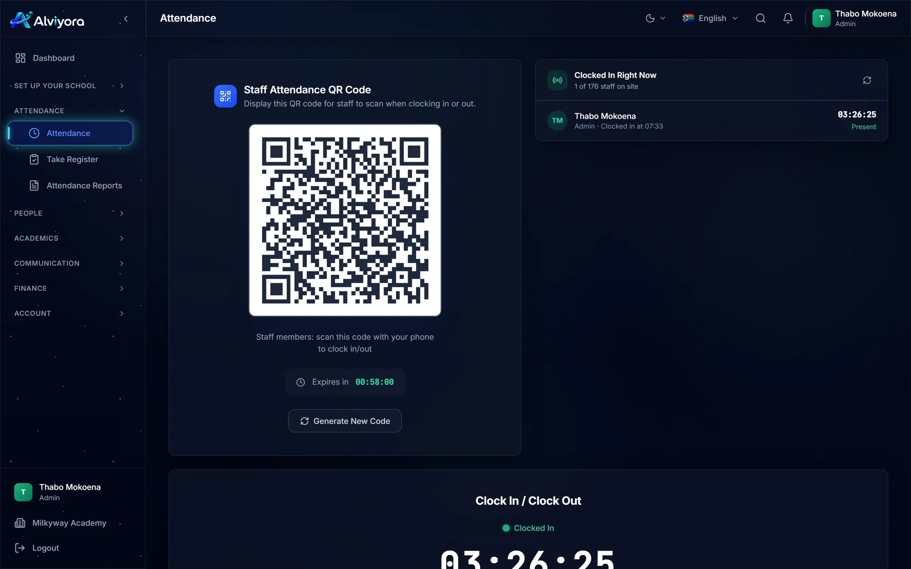This screenshot has height=569, width=911.
Task: Click the 1 of 176 staff on site text
Action: pos(606,86)
